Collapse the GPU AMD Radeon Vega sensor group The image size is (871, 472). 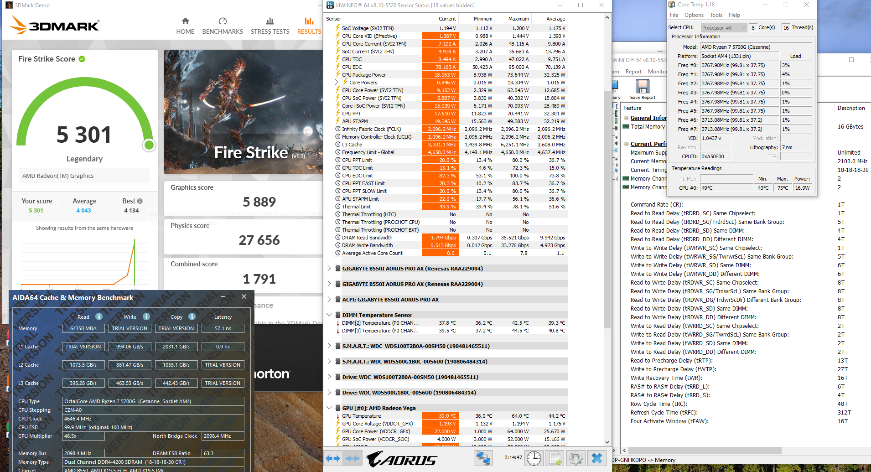[x=330, y=408]
